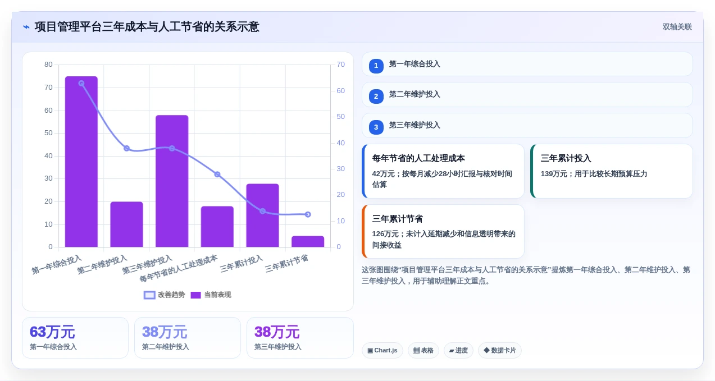The width and height of the screenshot is (715, 381).
Task: Click the trend line point above 第二年维护投入
Action: [126, 148]
